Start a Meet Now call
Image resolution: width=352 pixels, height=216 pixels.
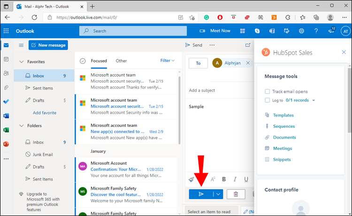[215, 31]
